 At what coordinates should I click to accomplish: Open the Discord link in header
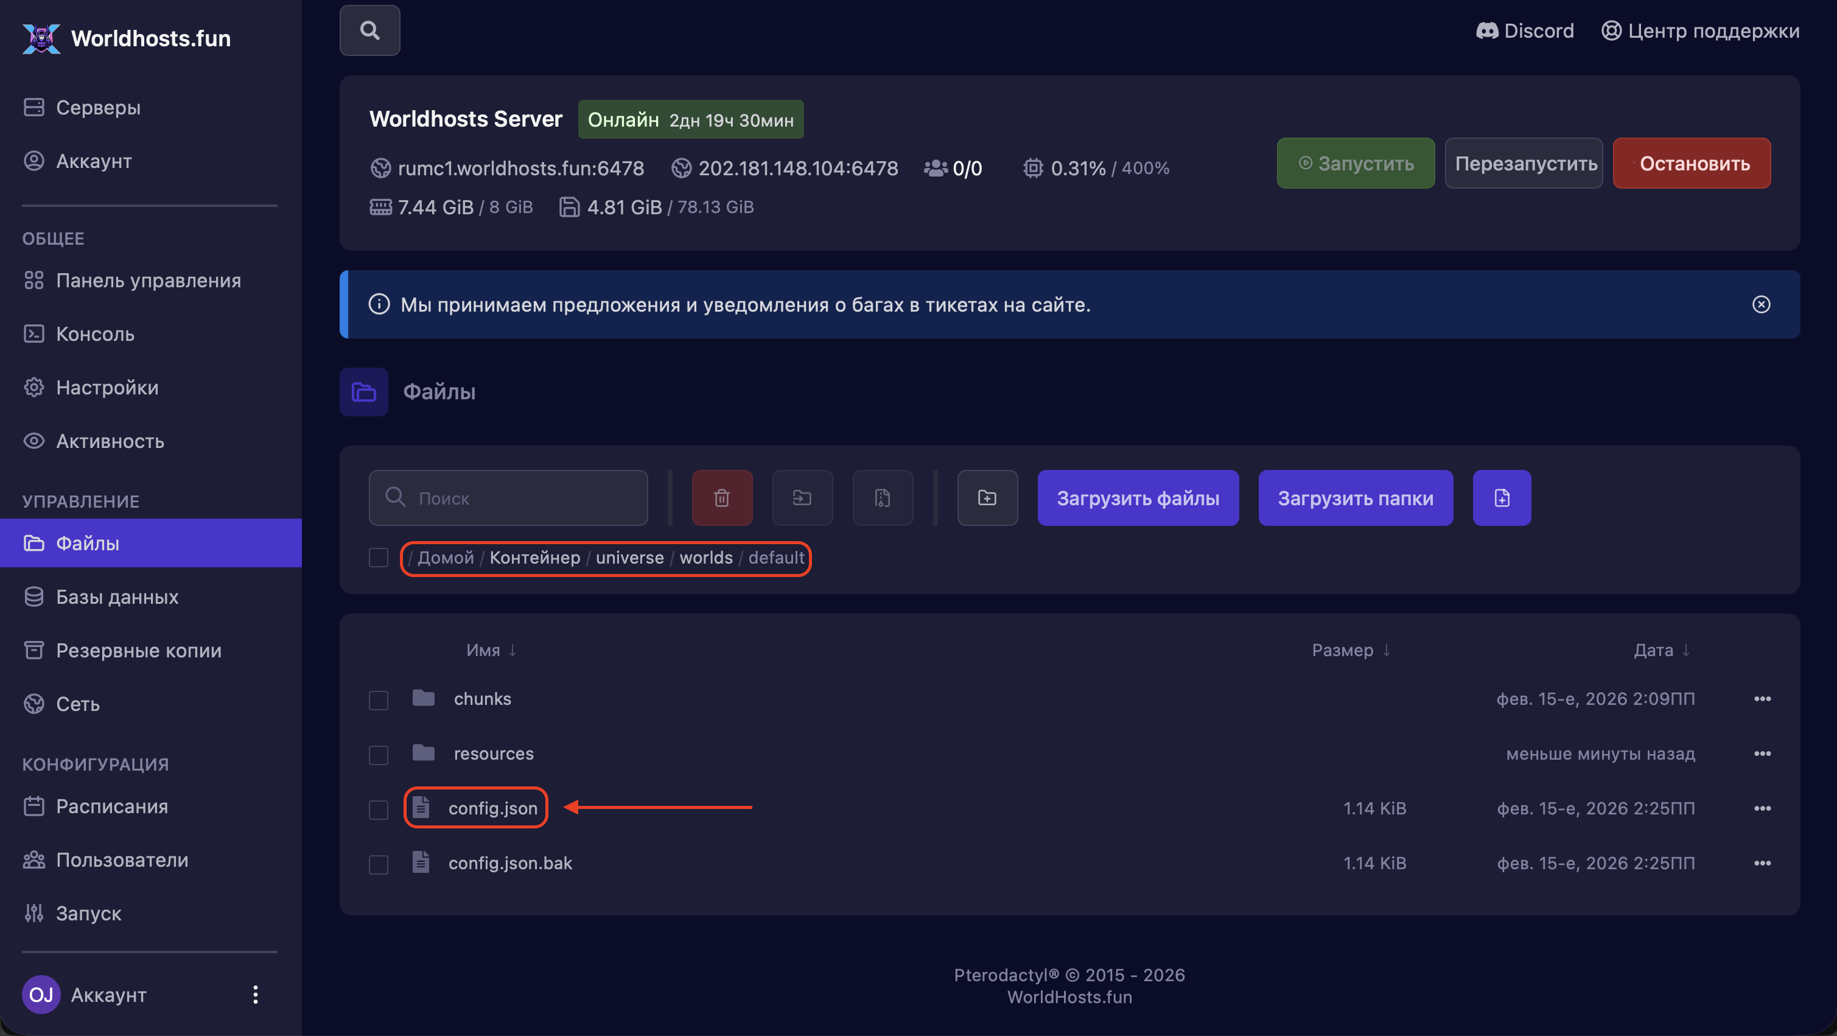click(x=1525, y=30)
